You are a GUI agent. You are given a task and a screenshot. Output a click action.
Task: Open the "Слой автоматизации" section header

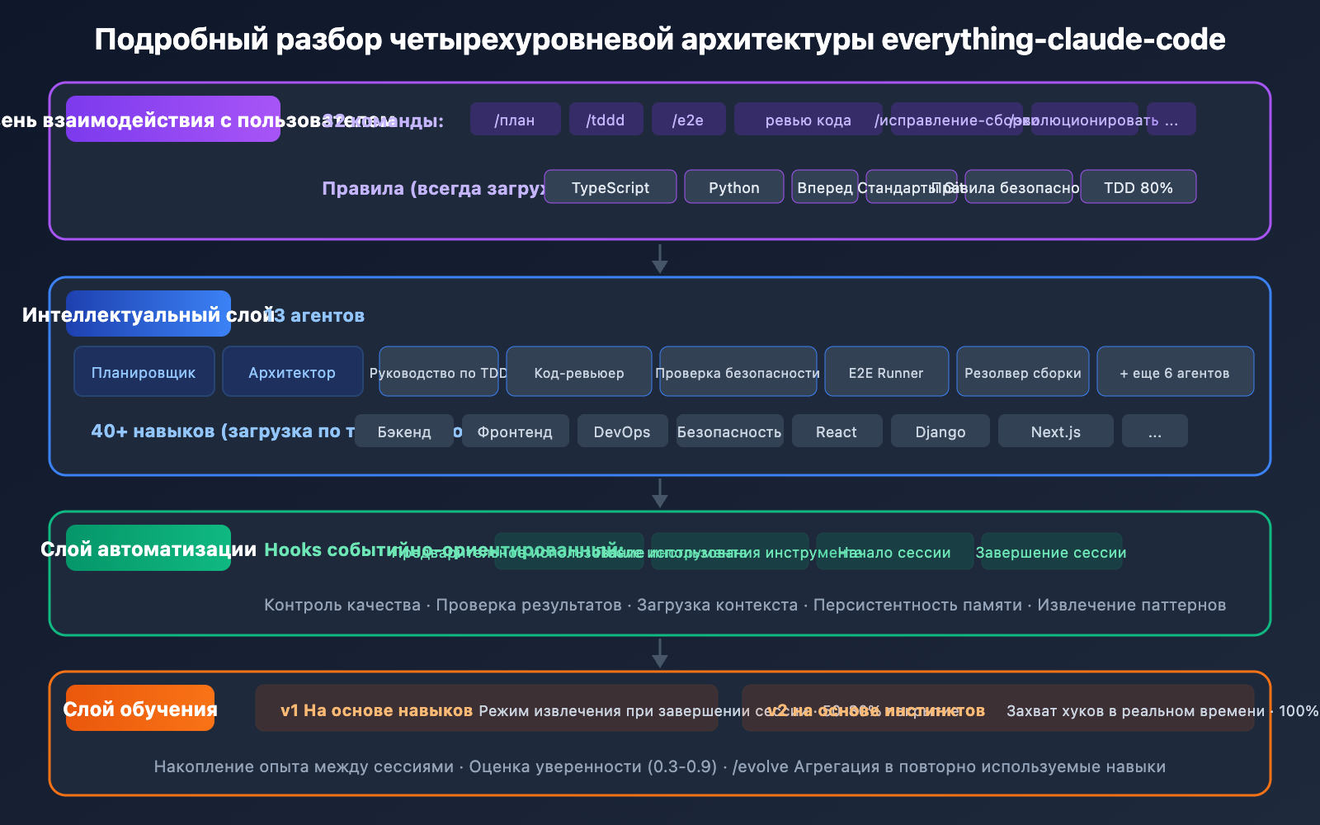point(148,548)
